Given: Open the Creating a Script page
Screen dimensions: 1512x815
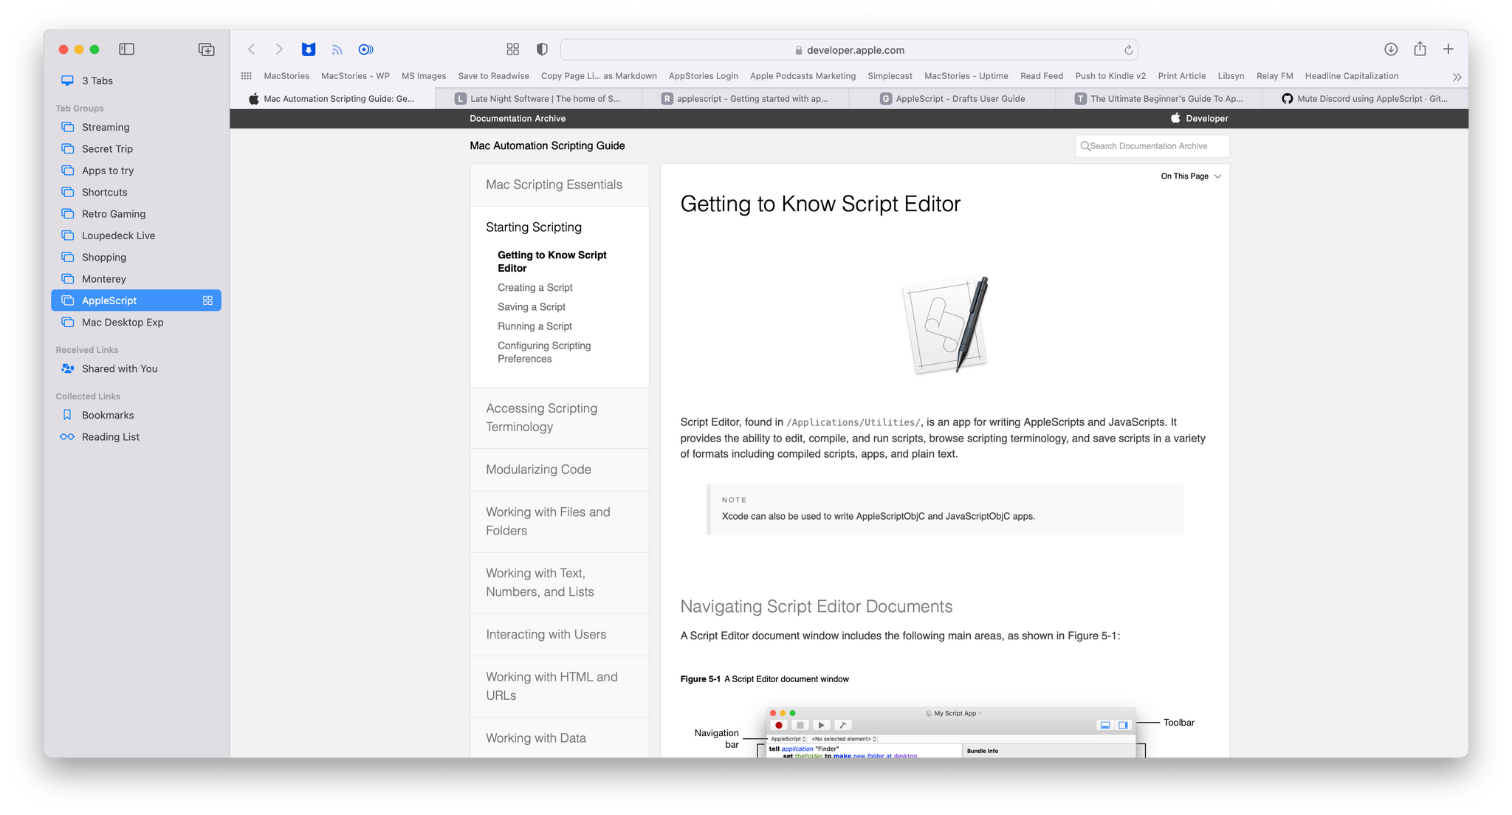Looking at the screenshot, I should point(535,288).
